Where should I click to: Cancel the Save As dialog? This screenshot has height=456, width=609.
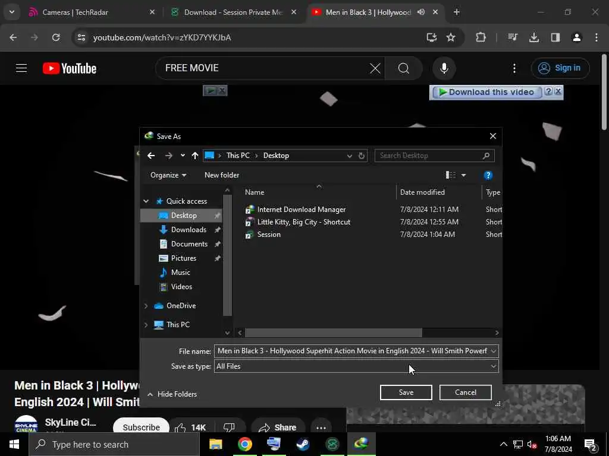click(x=465, y=392)
